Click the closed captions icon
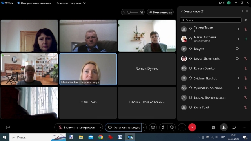Screen dimensions: 251x141 coord(8,127)
